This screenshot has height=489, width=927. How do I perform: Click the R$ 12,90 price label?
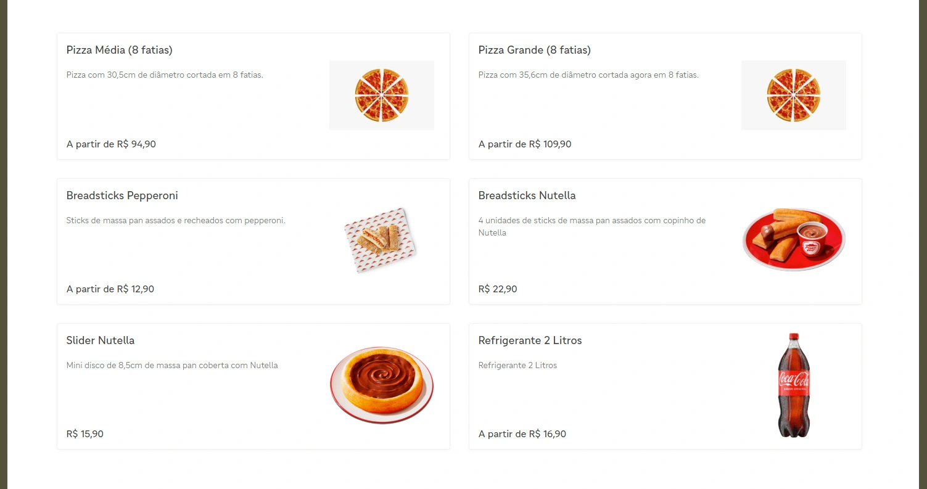(110, 289)
